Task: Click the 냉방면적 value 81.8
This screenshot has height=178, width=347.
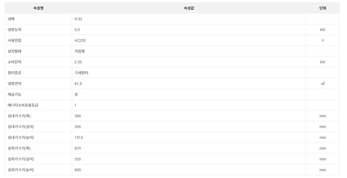Action: click(78, 84)
